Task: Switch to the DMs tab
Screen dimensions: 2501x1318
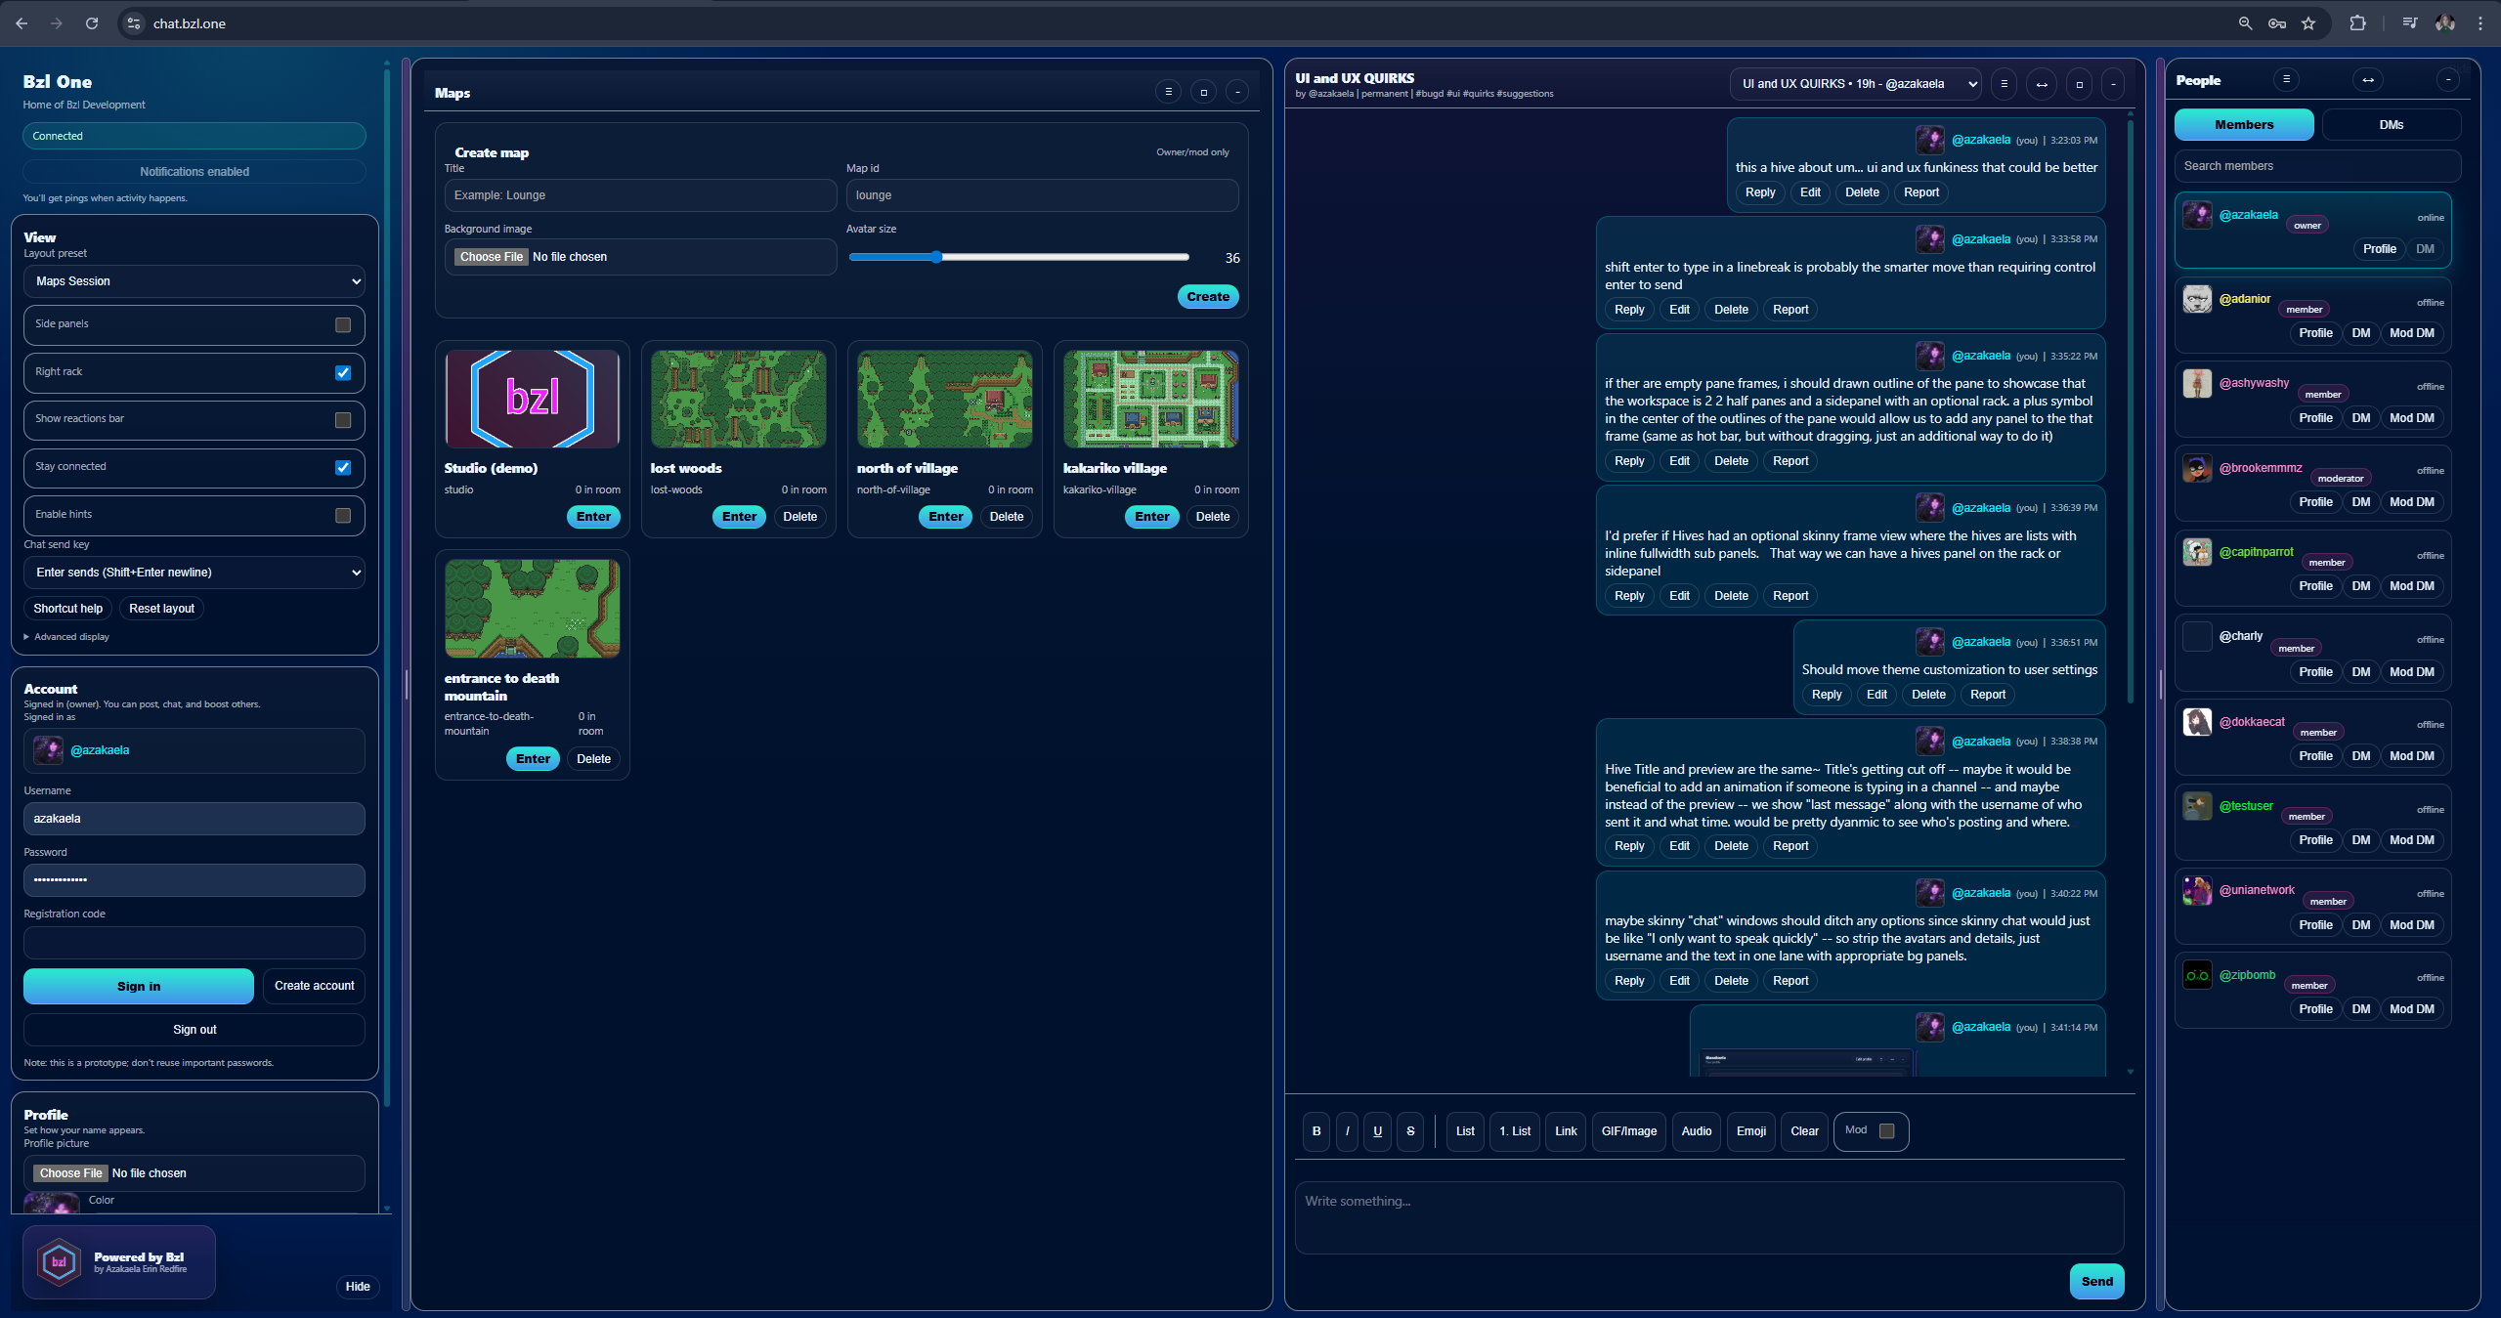Action: tap(2391, 125)
